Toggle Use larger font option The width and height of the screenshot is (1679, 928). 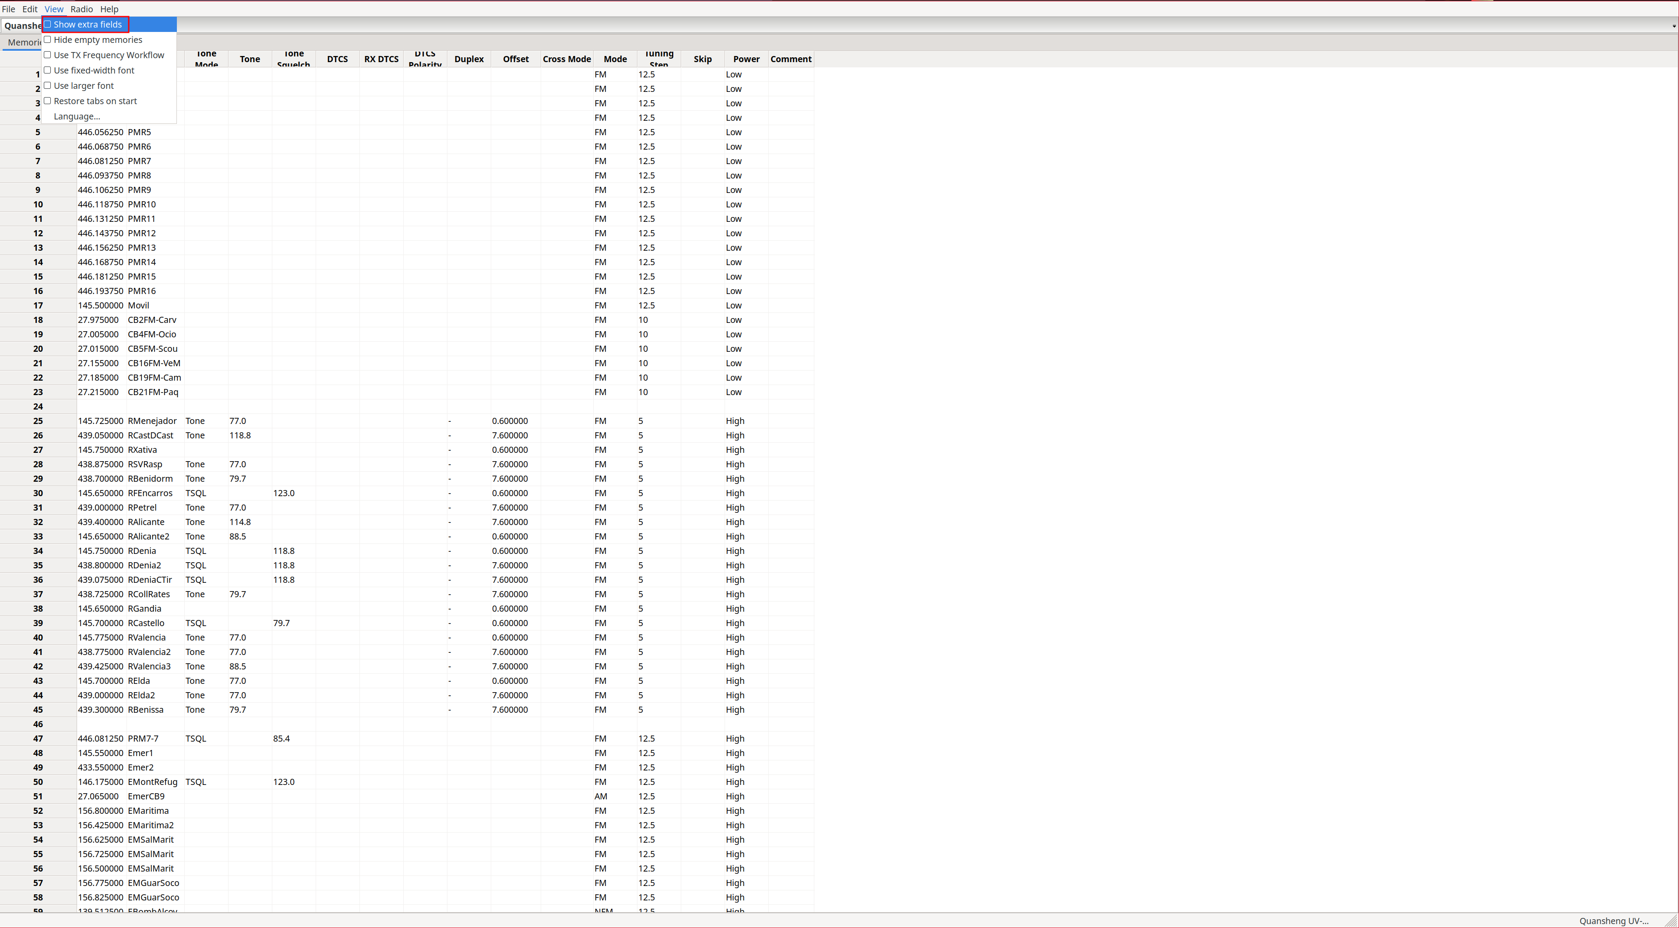[84, 85]
